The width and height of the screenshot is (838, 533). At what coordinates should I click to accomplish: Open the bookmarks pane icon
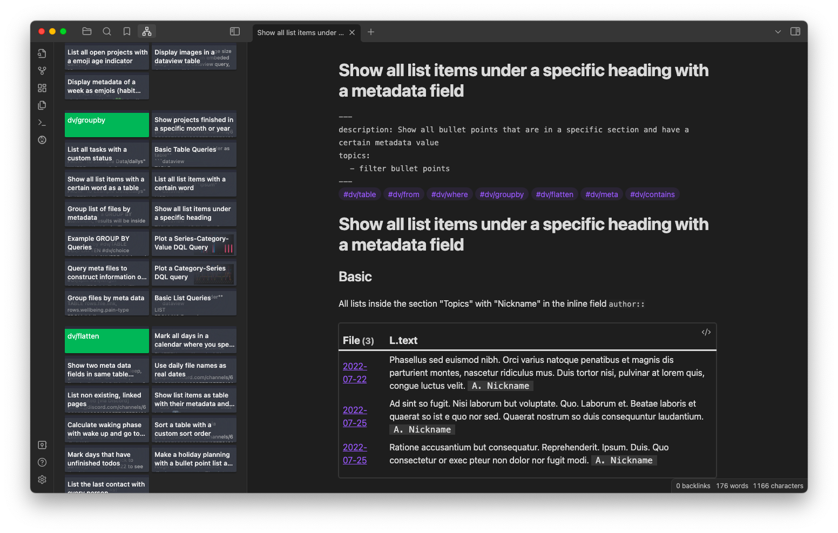point(127,32)
